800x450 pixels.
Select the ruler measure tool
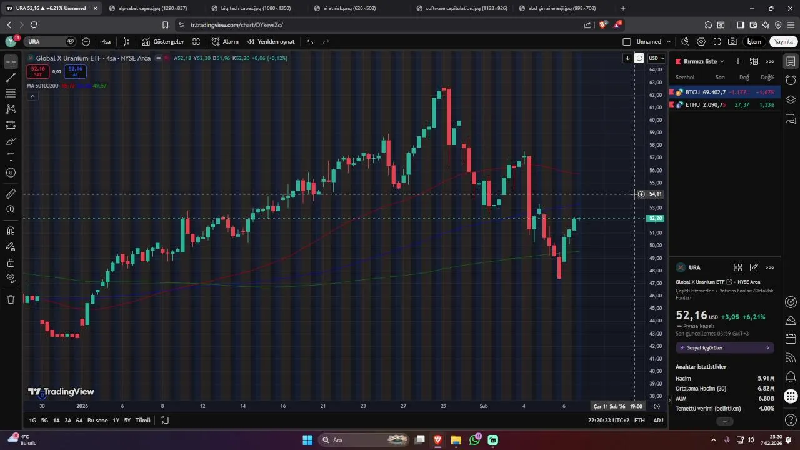point(11,194)
